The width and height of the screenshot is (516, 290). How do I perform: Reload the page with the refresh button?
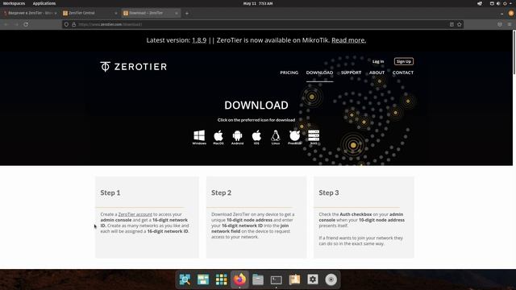pos(26,24)
